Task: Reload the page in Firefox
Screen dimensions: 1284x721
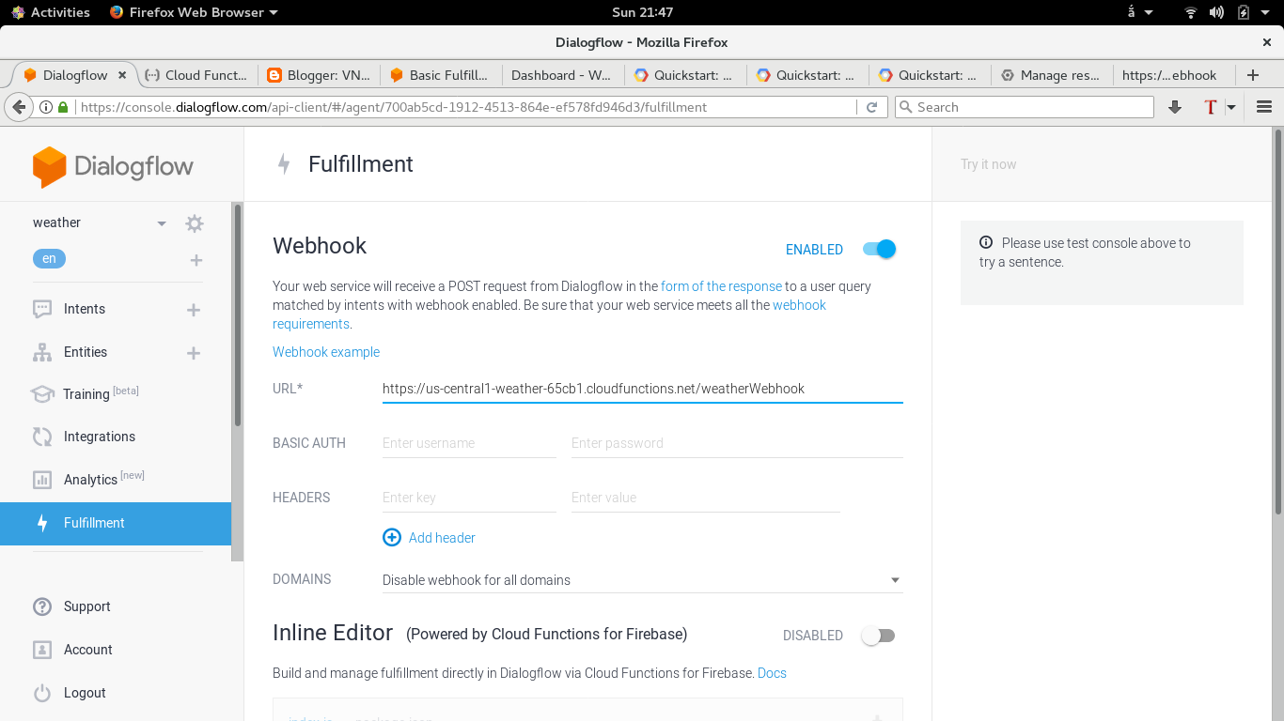Action: [x=871, y=107]
